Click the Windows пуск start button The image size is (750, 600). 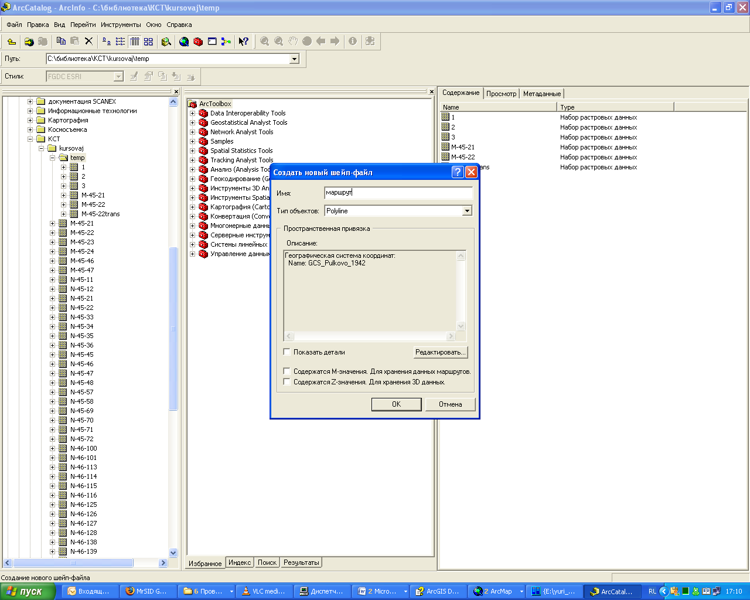coord(27,591)
